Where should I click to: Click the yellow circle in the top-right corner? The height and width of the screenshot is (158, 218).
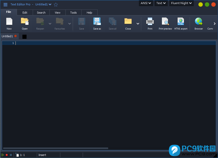point(200,4)
